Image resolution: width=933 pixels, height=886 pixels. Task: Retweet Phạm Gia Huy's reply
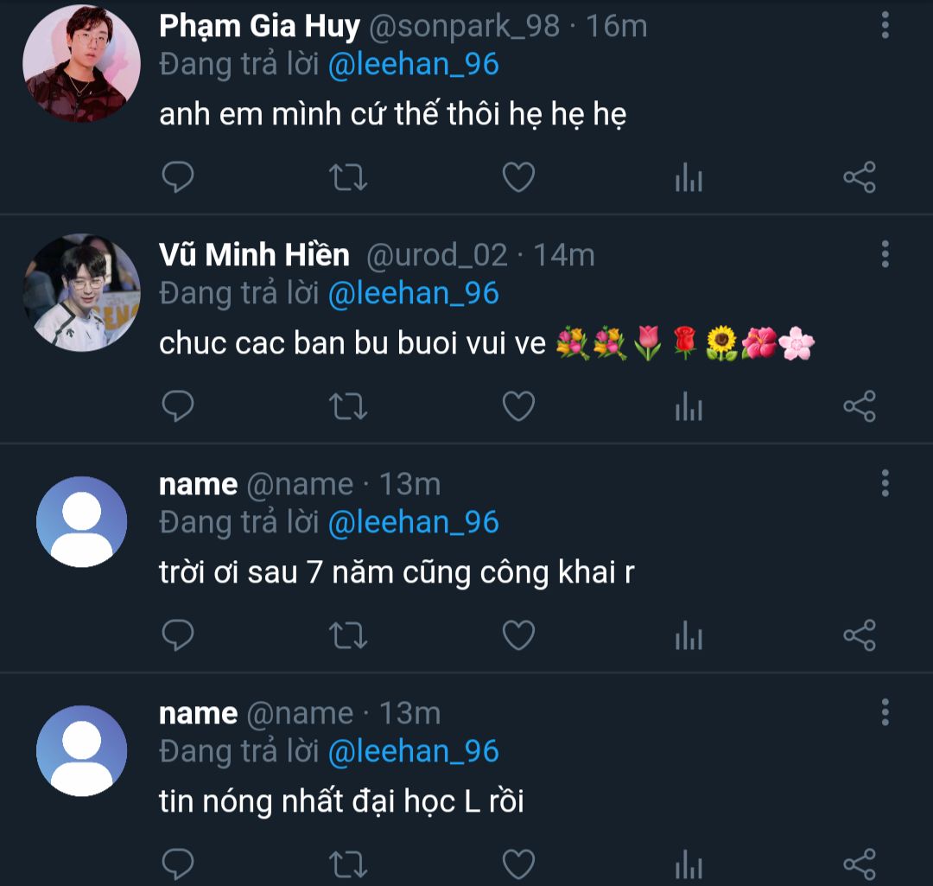pos(348,177)
